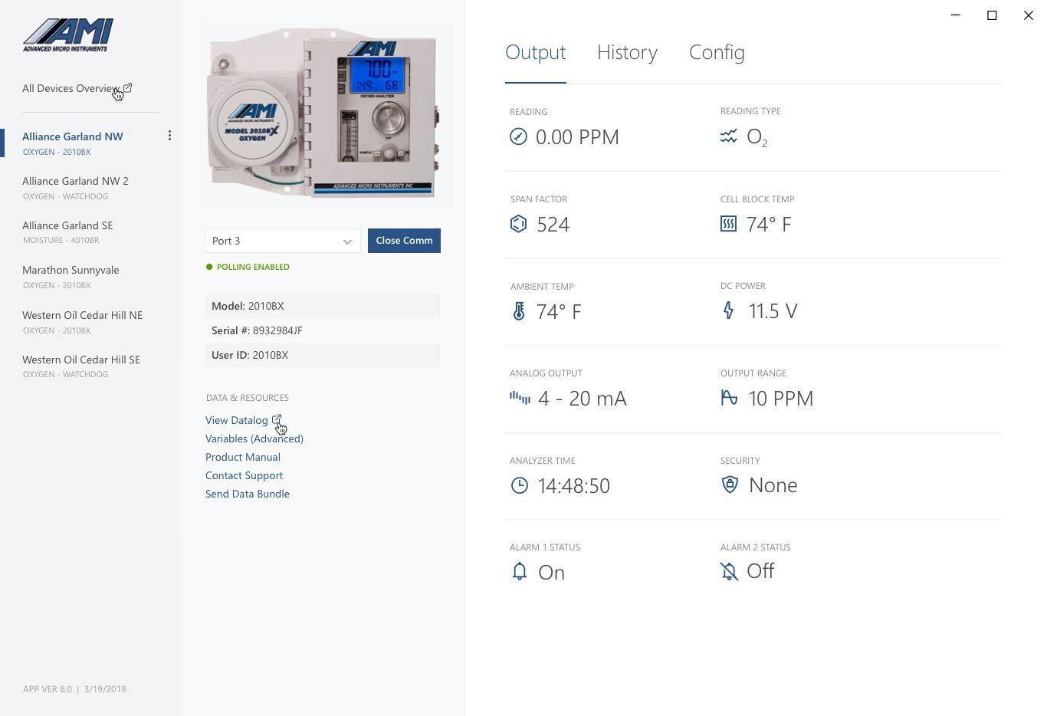
Task: Switch to the Output tab
Action: [x=535, y=52]
